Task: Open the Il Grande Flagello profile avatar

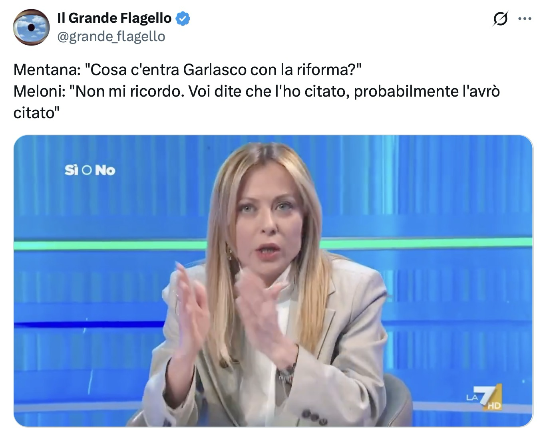Action: 31,27
